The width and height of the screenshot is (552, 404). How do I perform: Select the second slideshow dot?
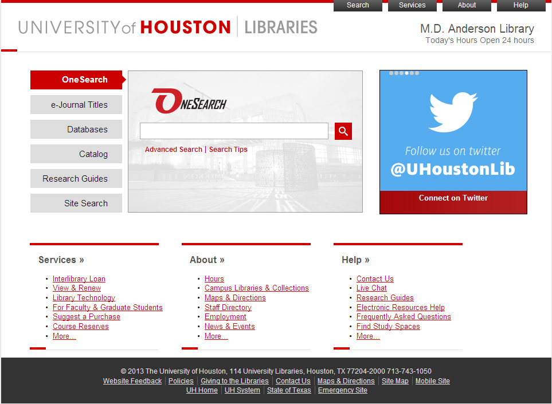tap(397, 73)
